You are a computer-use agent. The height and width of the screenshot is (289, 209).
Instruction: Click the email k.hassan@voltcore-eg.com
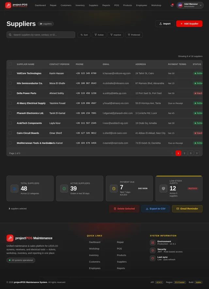[x=117, y=73]
